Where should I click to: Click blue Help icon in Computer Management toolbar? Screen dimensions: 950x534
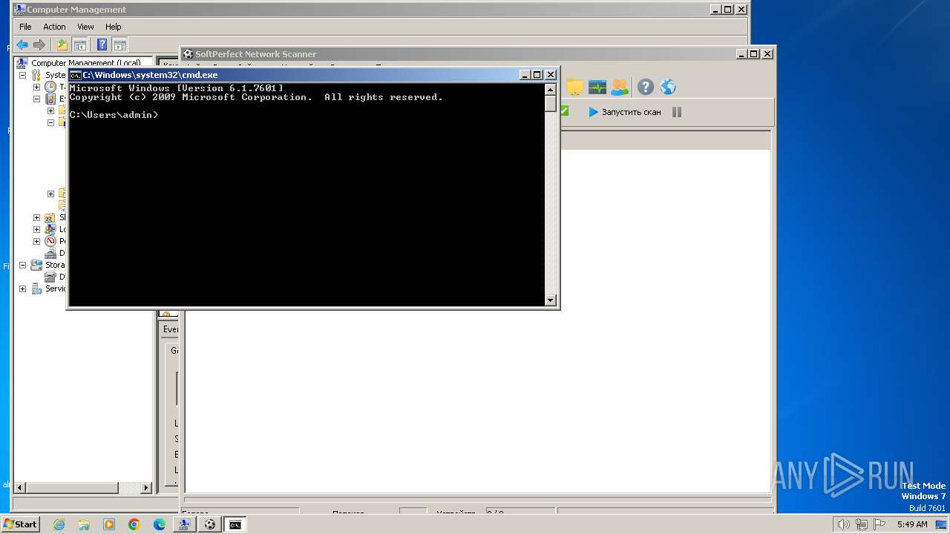coord(102,44)
